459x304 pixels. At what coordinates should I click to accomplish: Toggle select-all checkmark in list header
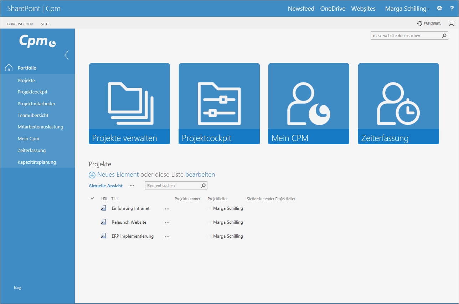[92, 198]
